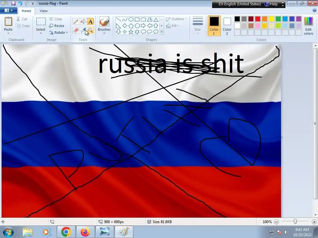Open the Paint application menu button
318x238 pixels.
coord(8,11)
